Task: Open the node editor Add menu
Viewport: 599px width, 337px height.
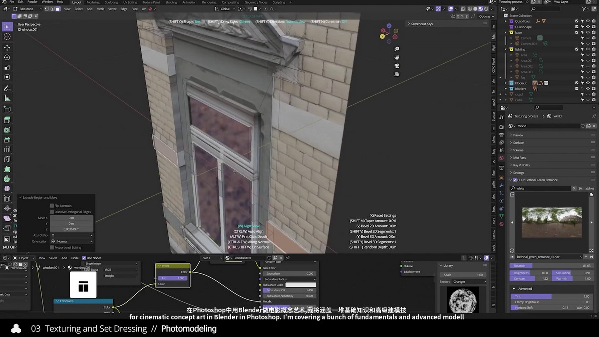Action: click(x=64, y=258)
